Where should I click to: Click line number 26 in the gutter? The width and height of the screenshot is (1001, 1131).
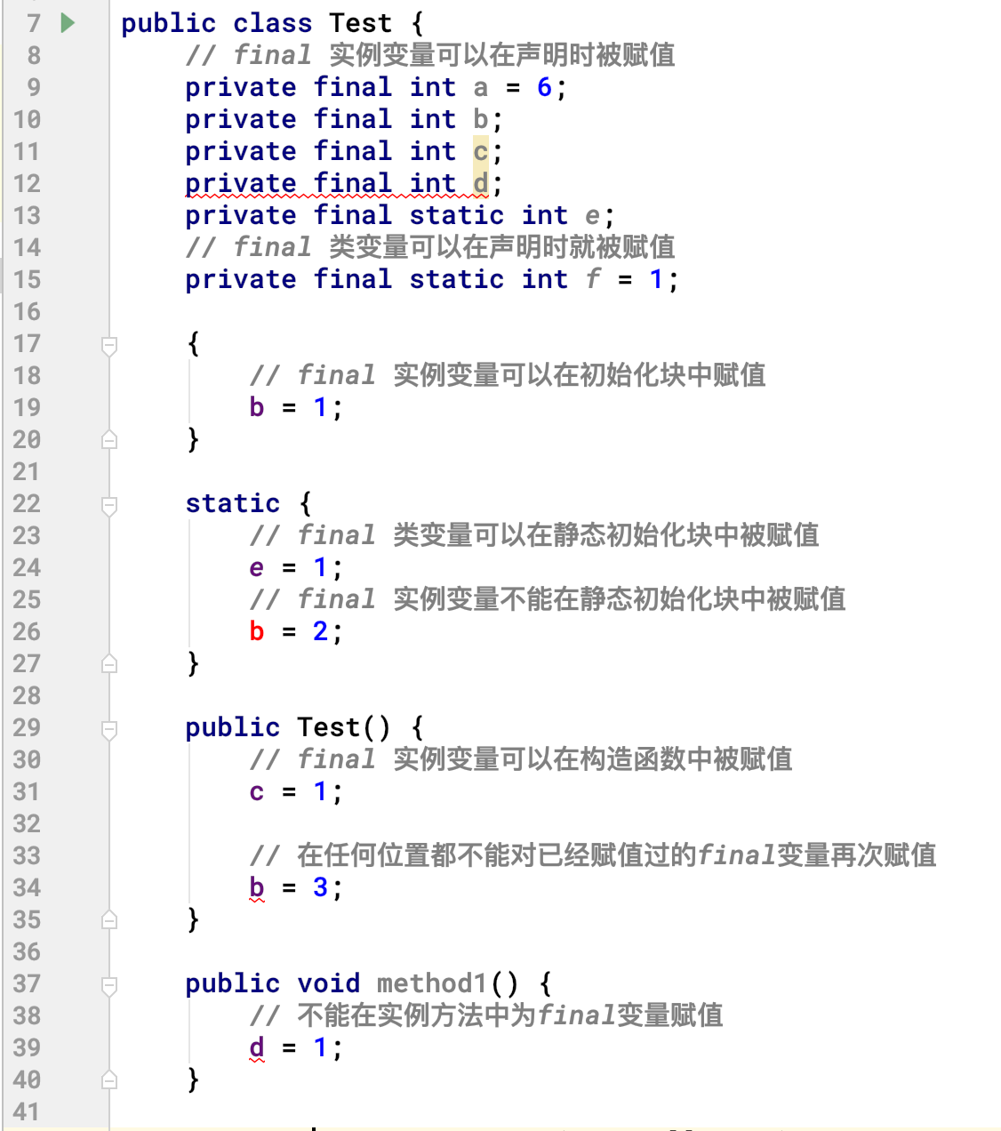[27, 631]
